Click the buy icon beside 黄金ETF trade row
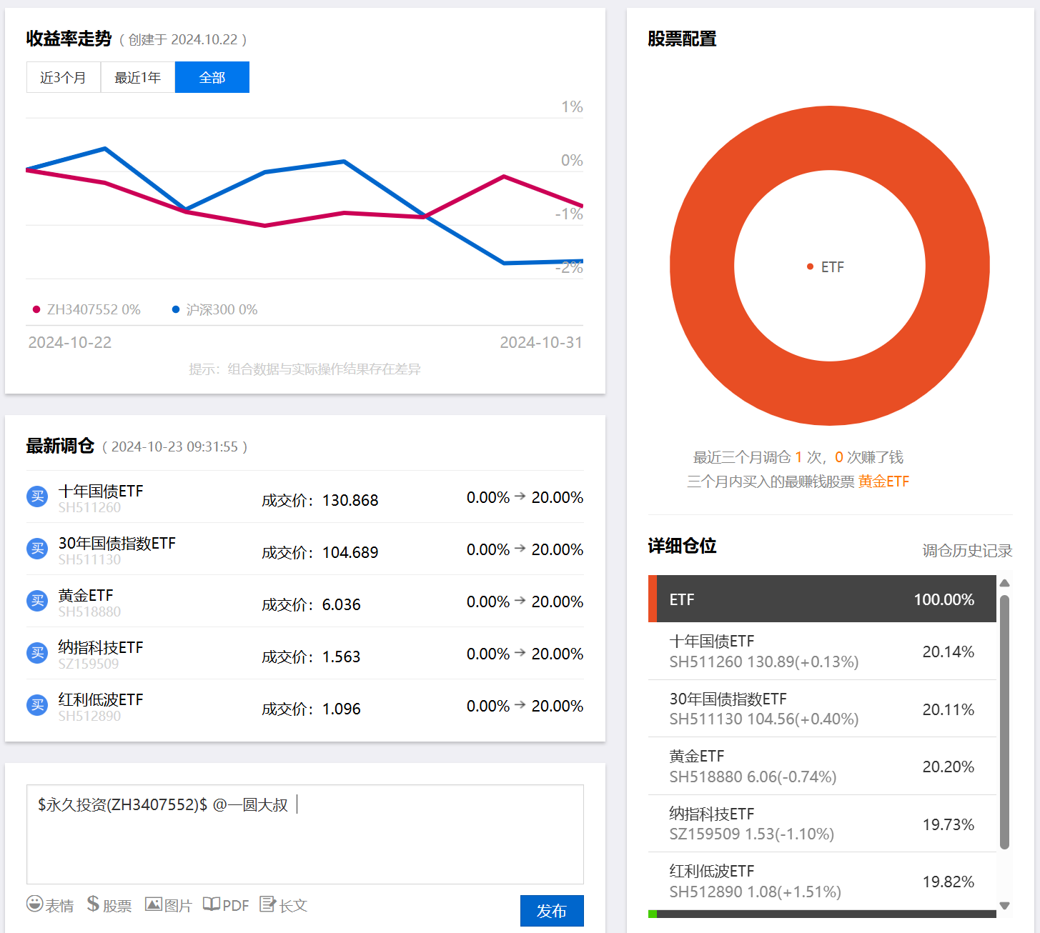 [37, 601]
